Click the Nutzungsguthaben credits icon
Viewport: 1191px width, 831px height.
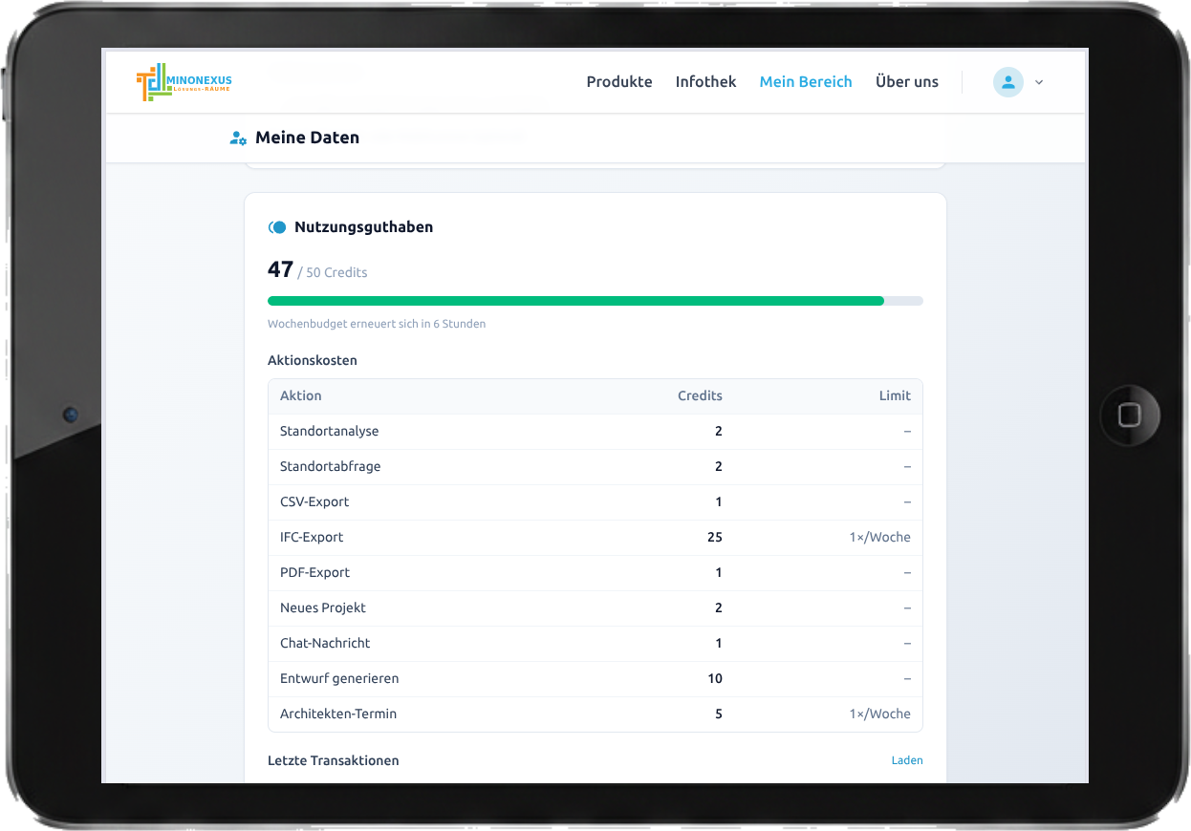point(277,227)
